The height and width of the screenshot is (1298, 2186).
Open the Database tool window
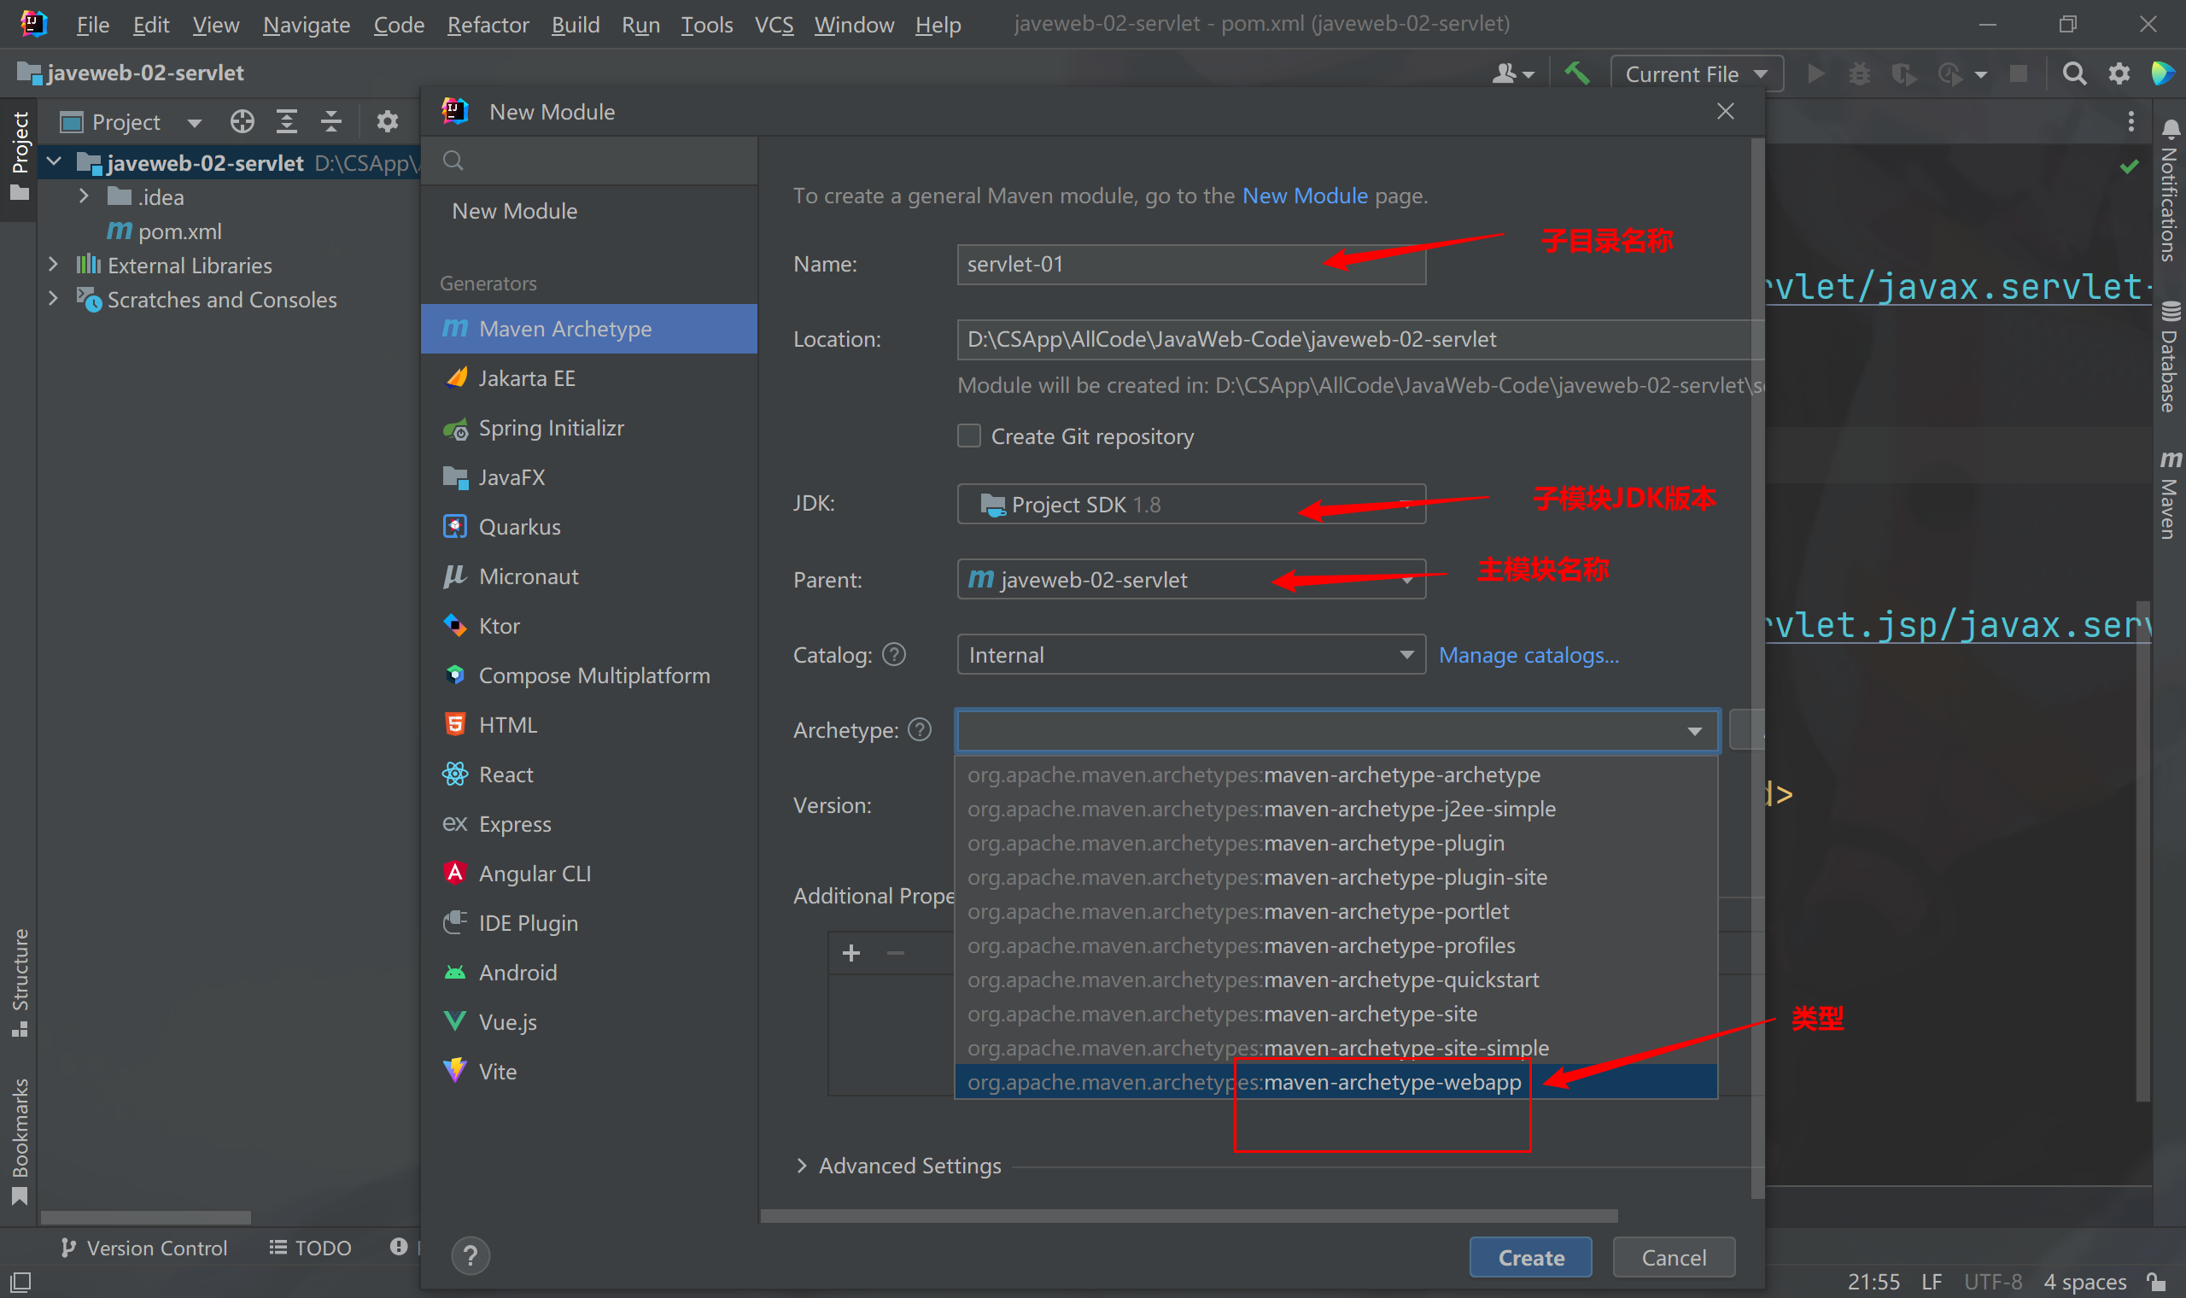(2170, 357)
